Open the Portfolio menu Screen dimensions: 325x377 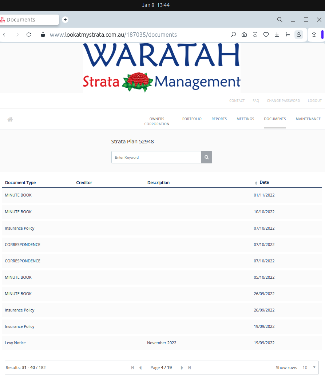[192, 119]
